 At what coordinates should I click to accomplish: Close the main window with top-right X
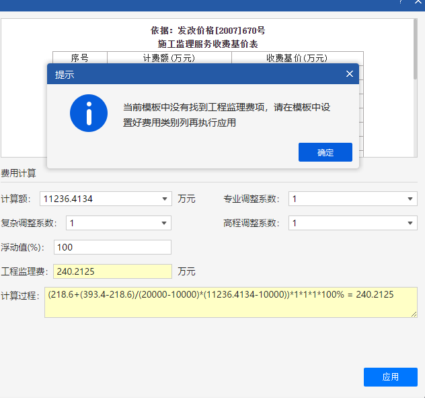coord(418,1)
